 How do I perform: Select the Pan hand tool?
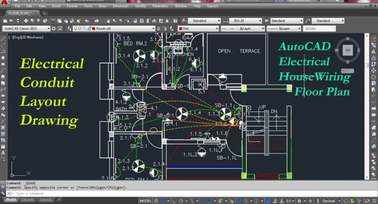point(109,21)
